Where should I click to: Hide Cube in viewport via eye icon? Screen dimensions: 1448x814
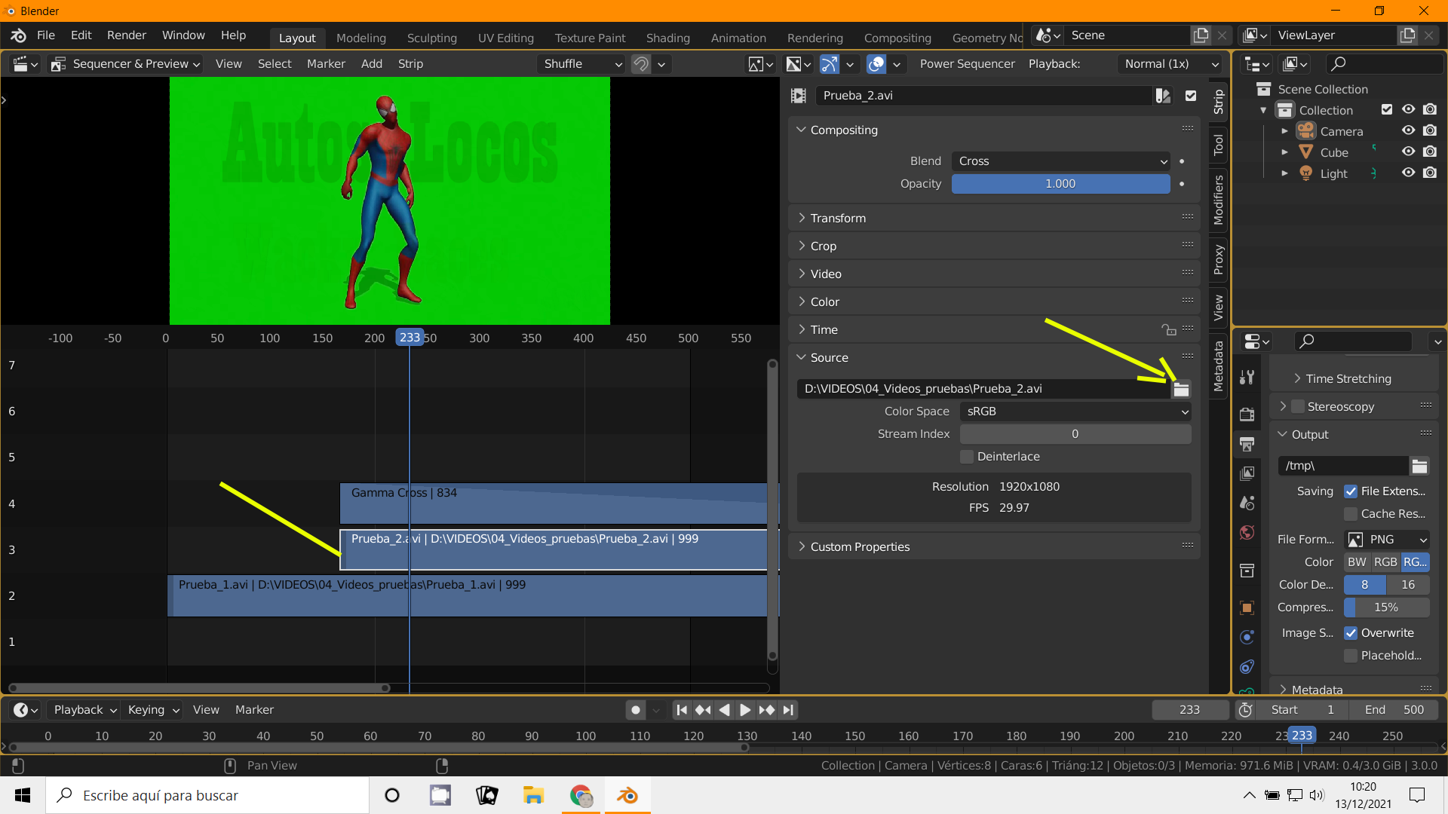[x=1408, y=151]
